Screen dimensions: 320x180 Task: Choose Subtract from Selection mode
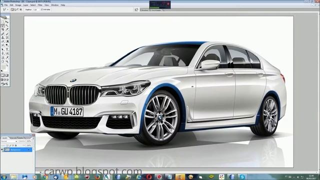18,9
